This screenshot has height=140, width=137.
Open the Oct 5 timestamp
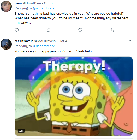click(x=48, y=3)
